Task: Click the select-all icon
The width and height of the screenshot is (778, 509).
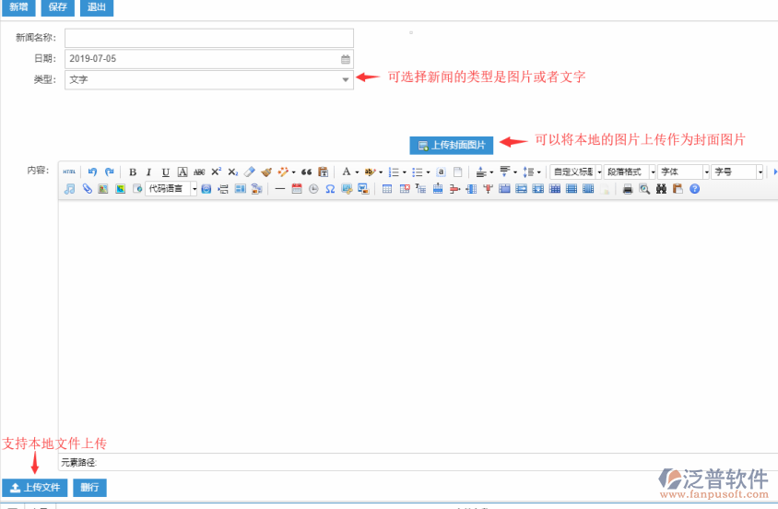Action: point(441,172)
